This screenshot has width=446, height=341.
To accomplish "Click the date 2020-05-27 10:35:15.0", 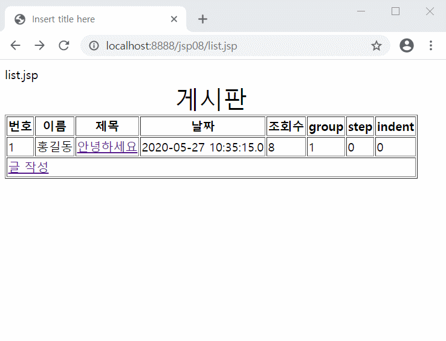I will [x=203, y=147].
